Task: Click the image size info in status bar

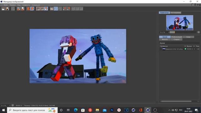Action: tap(40, 105)
